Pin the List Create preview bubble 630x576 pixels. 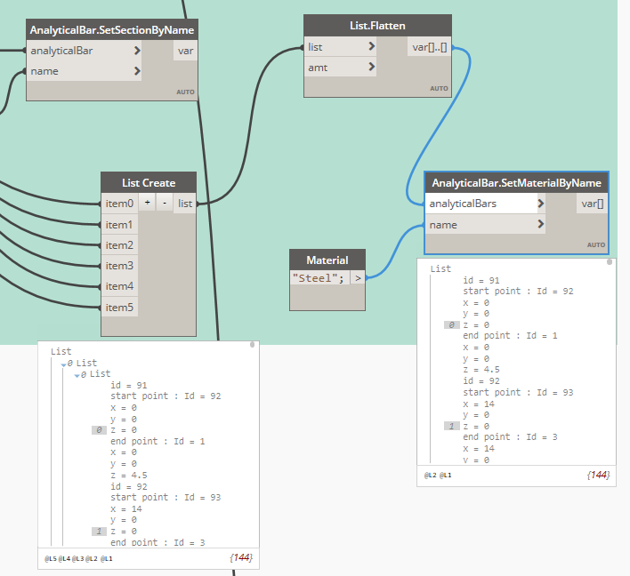click(x=253, y=344)
